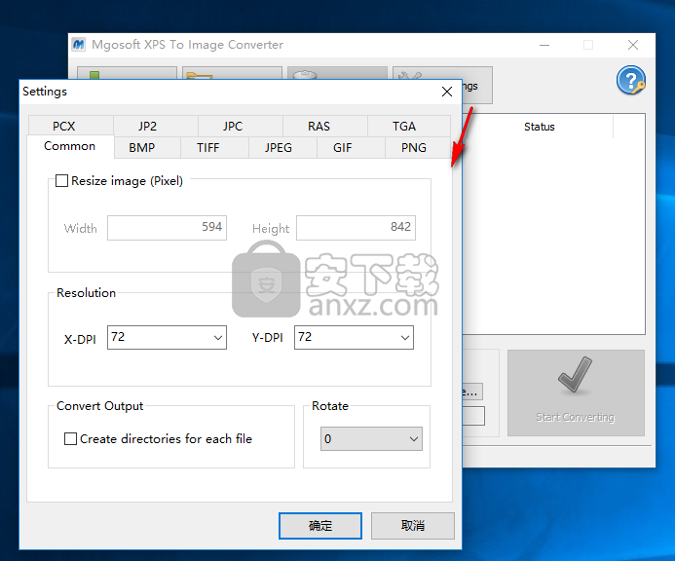Click the Width input field
Screen dimensions: 675x561
click(167, 228)
